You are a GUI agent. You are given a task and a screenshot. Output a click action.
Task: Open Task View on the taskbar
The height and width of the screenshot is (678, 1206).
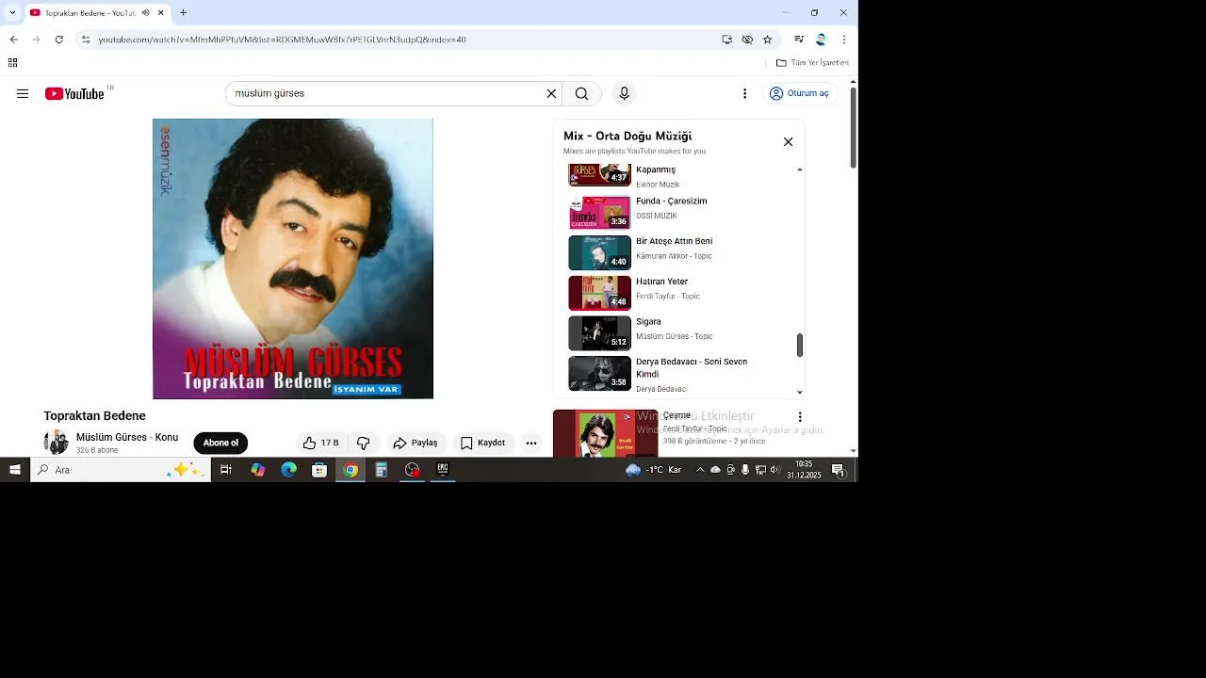226,470
